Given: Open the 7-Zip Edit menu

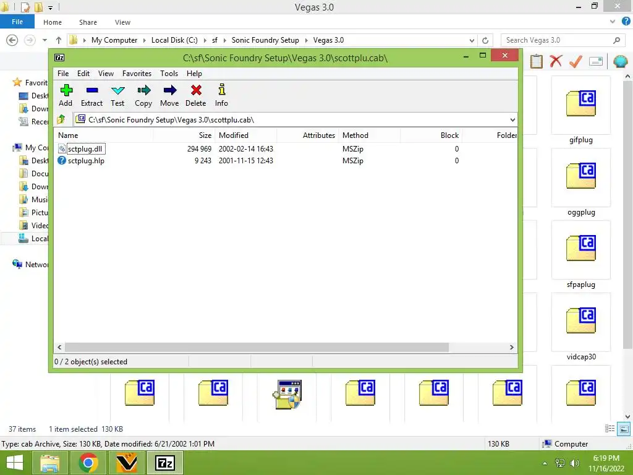Looking at the screenshot, I should pyautogui.click(x=83, y=74).
